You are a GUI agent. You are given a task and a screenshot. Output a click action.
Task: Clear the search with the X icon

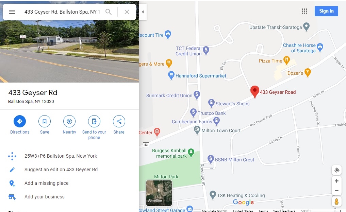tap(127, 12)
